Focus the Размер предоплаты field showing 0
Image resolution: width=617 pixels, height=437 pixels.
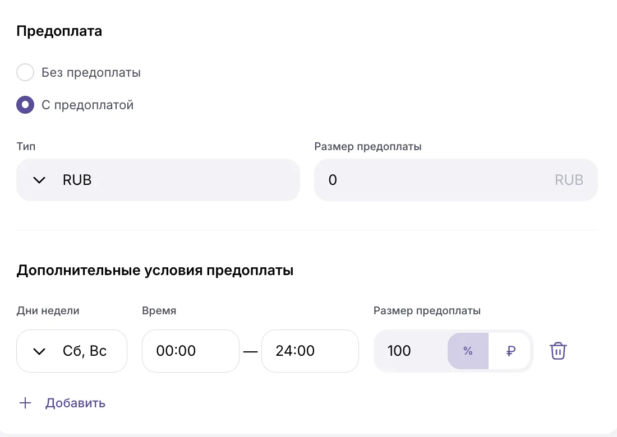(x=455, y=180)
